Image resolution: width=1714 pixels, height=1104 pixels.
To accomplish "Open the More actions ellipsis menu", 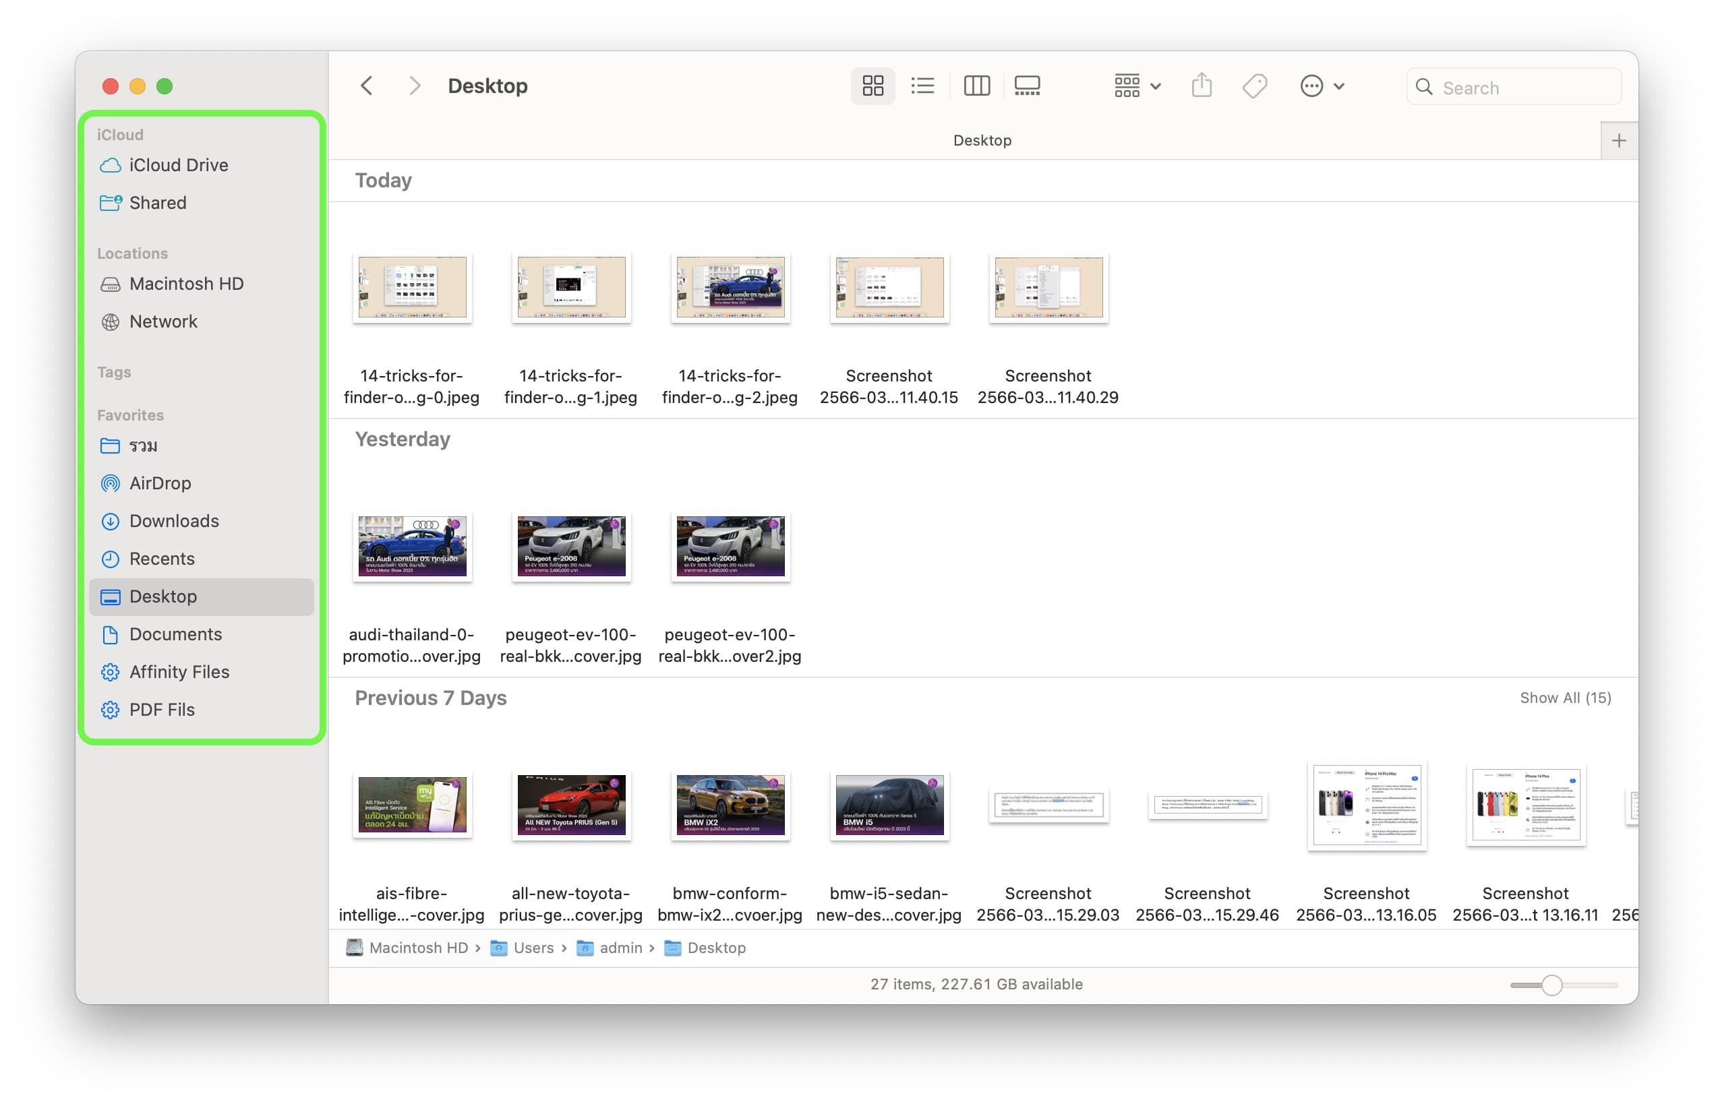I will point(1321,86).
